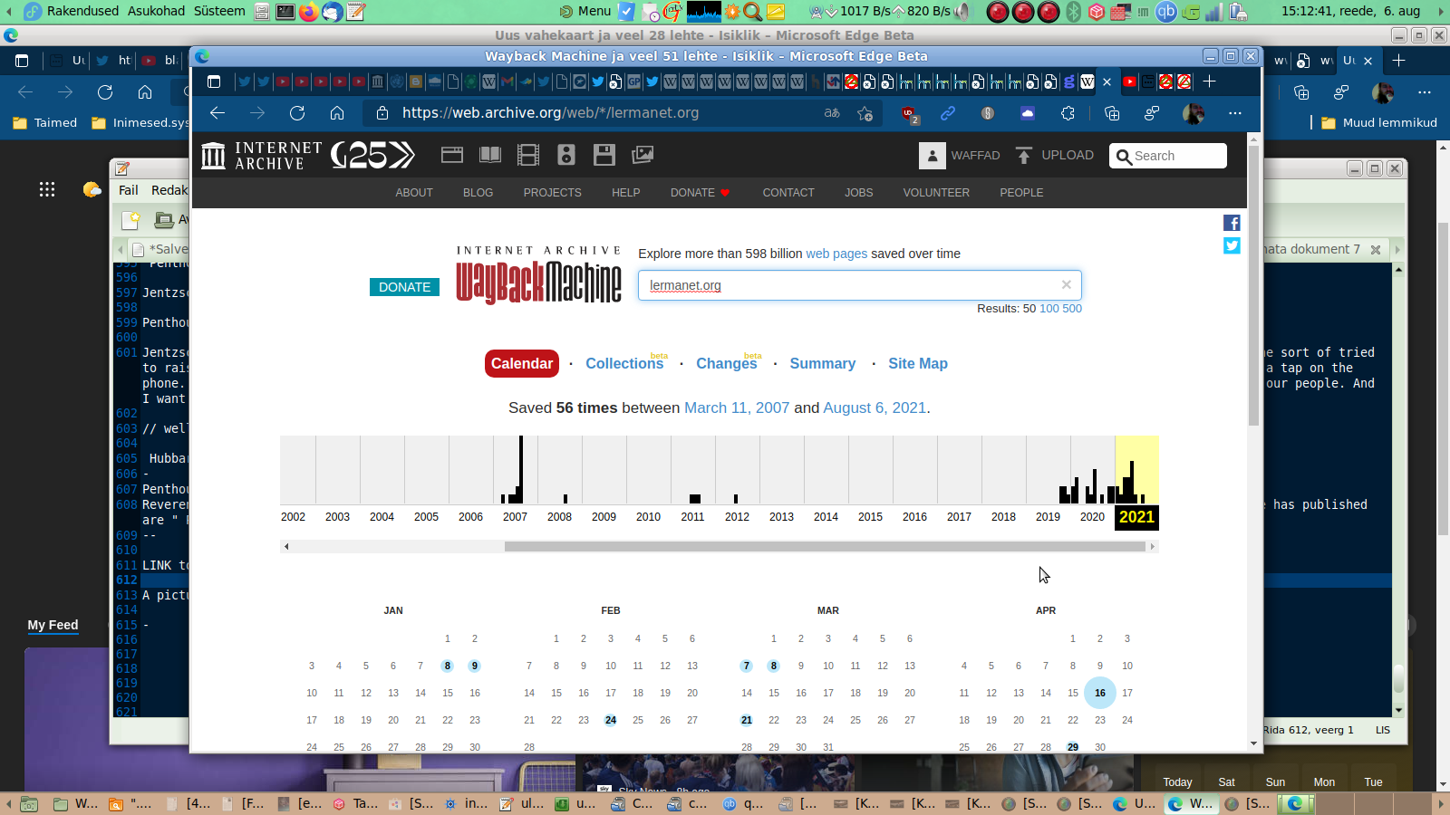This screenshot has width=1450, height=815.
Task: Click the new document icon in the text editor
Action: coord(131,219)
